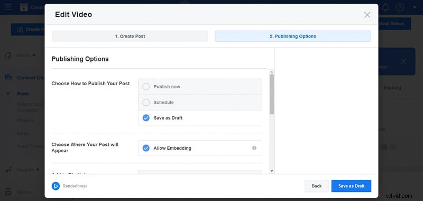Switch to 2. Publishing Options tab
This screenshot has height=201, width=423.
[x=293, y=36]
